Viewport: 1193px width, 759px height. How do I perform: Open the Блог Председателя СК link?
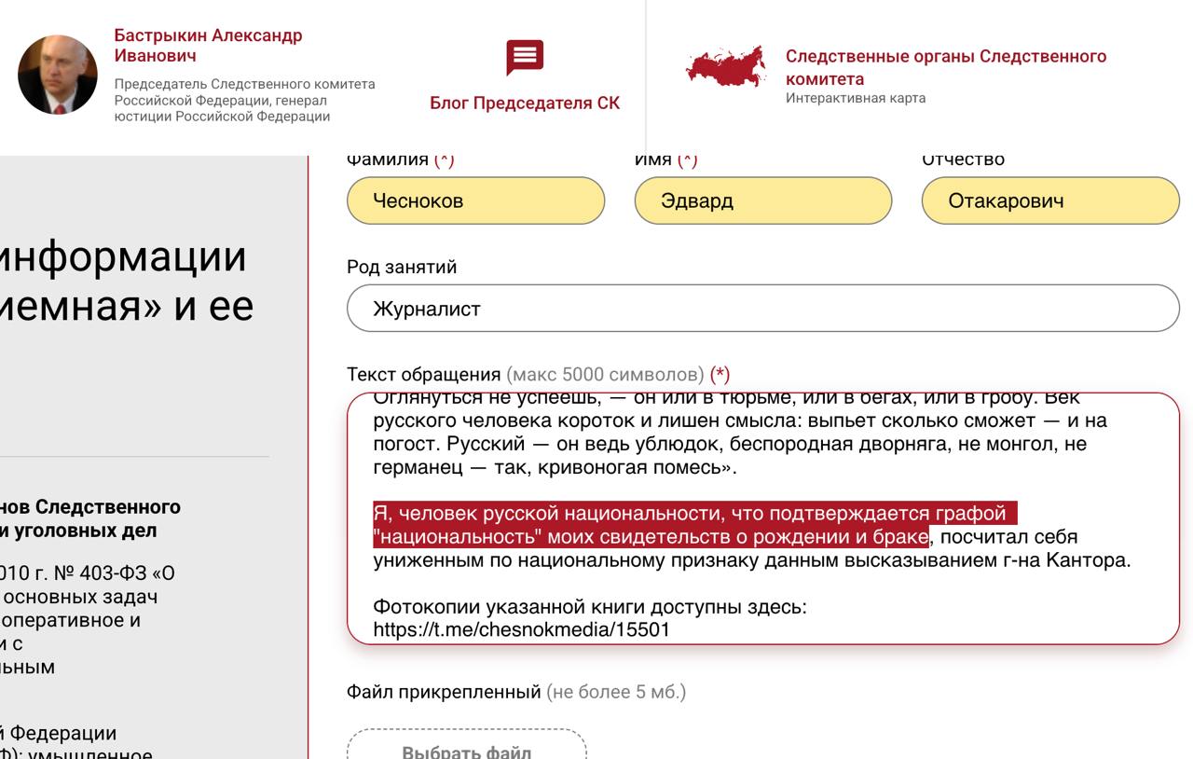[524, 103]
